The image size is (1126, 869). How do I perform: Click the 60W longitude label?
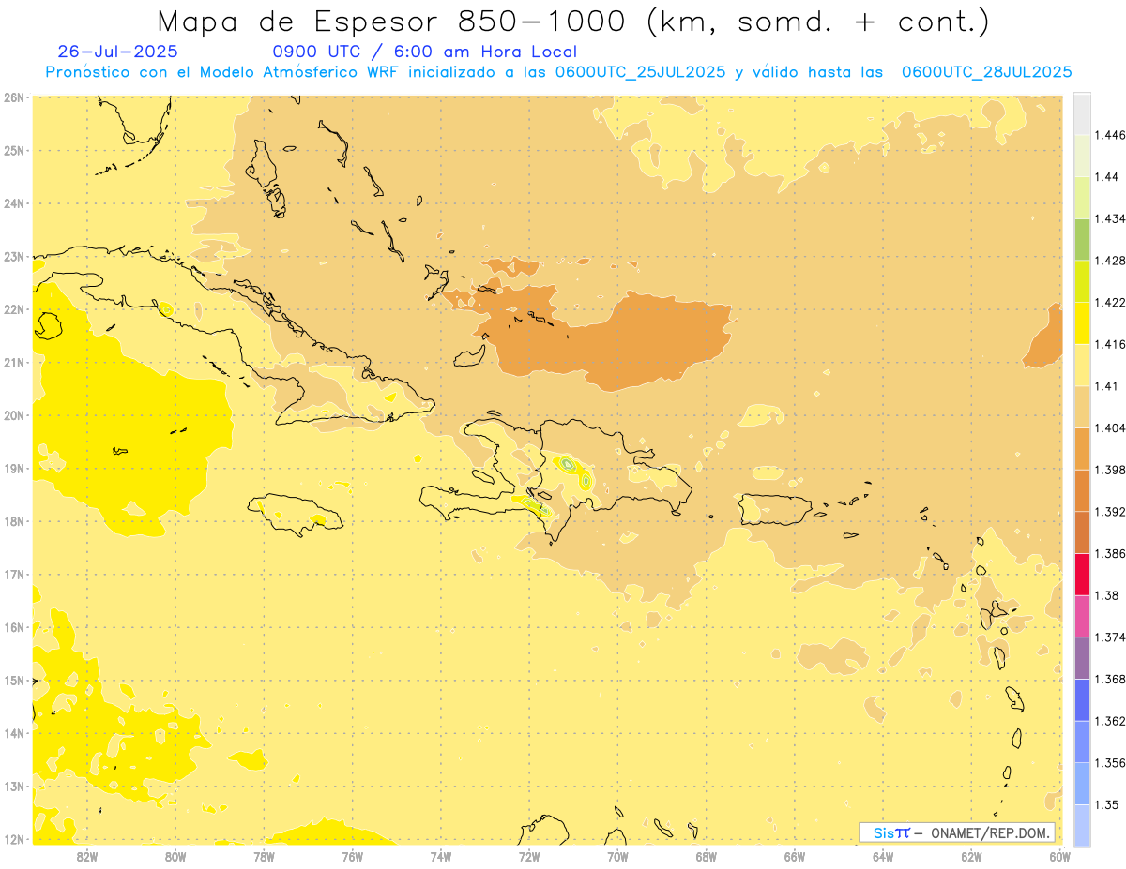[1060, 856]
